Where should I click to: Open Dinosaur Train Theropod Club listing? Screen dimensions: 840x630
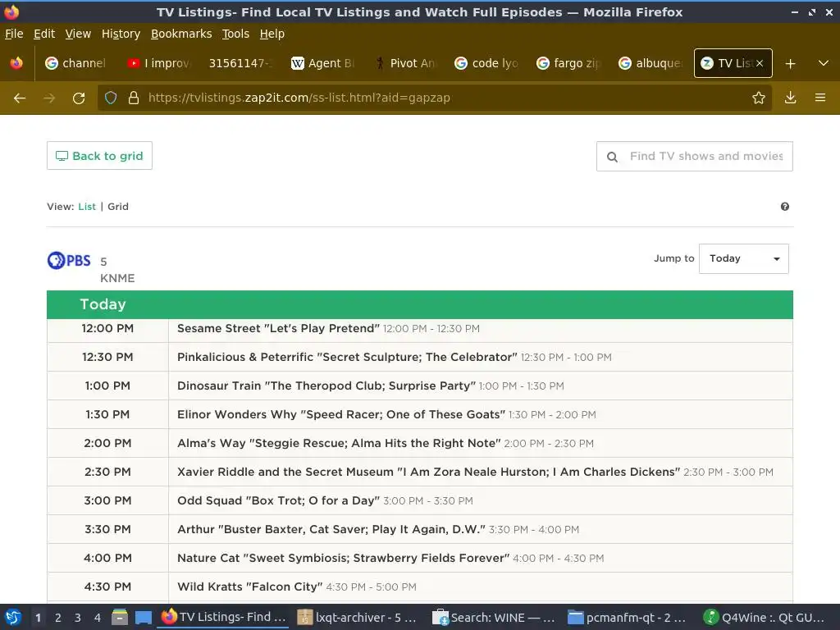(326, 386)
